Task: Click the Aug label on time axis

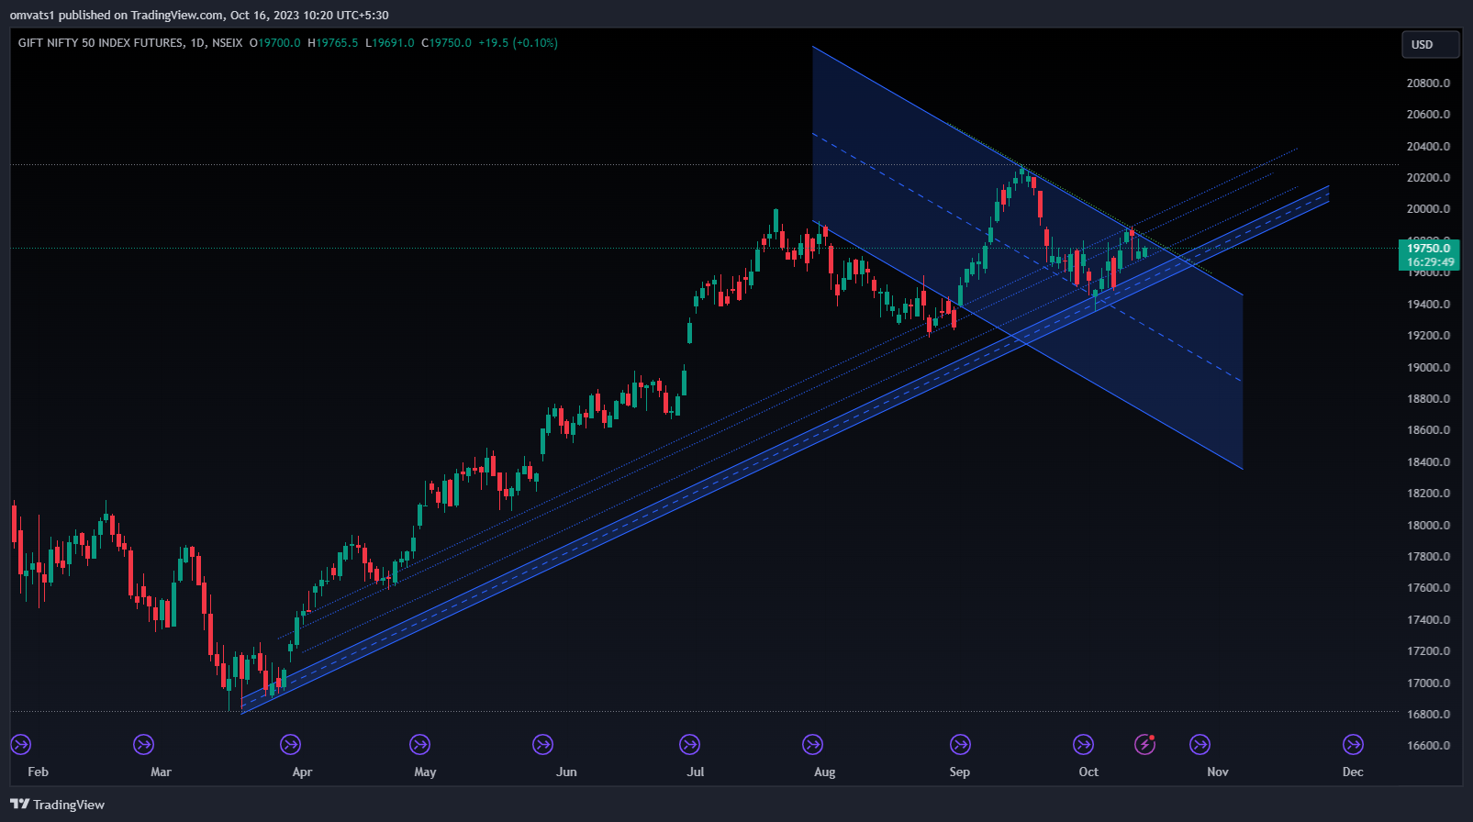Action: (x=824, y=772)
